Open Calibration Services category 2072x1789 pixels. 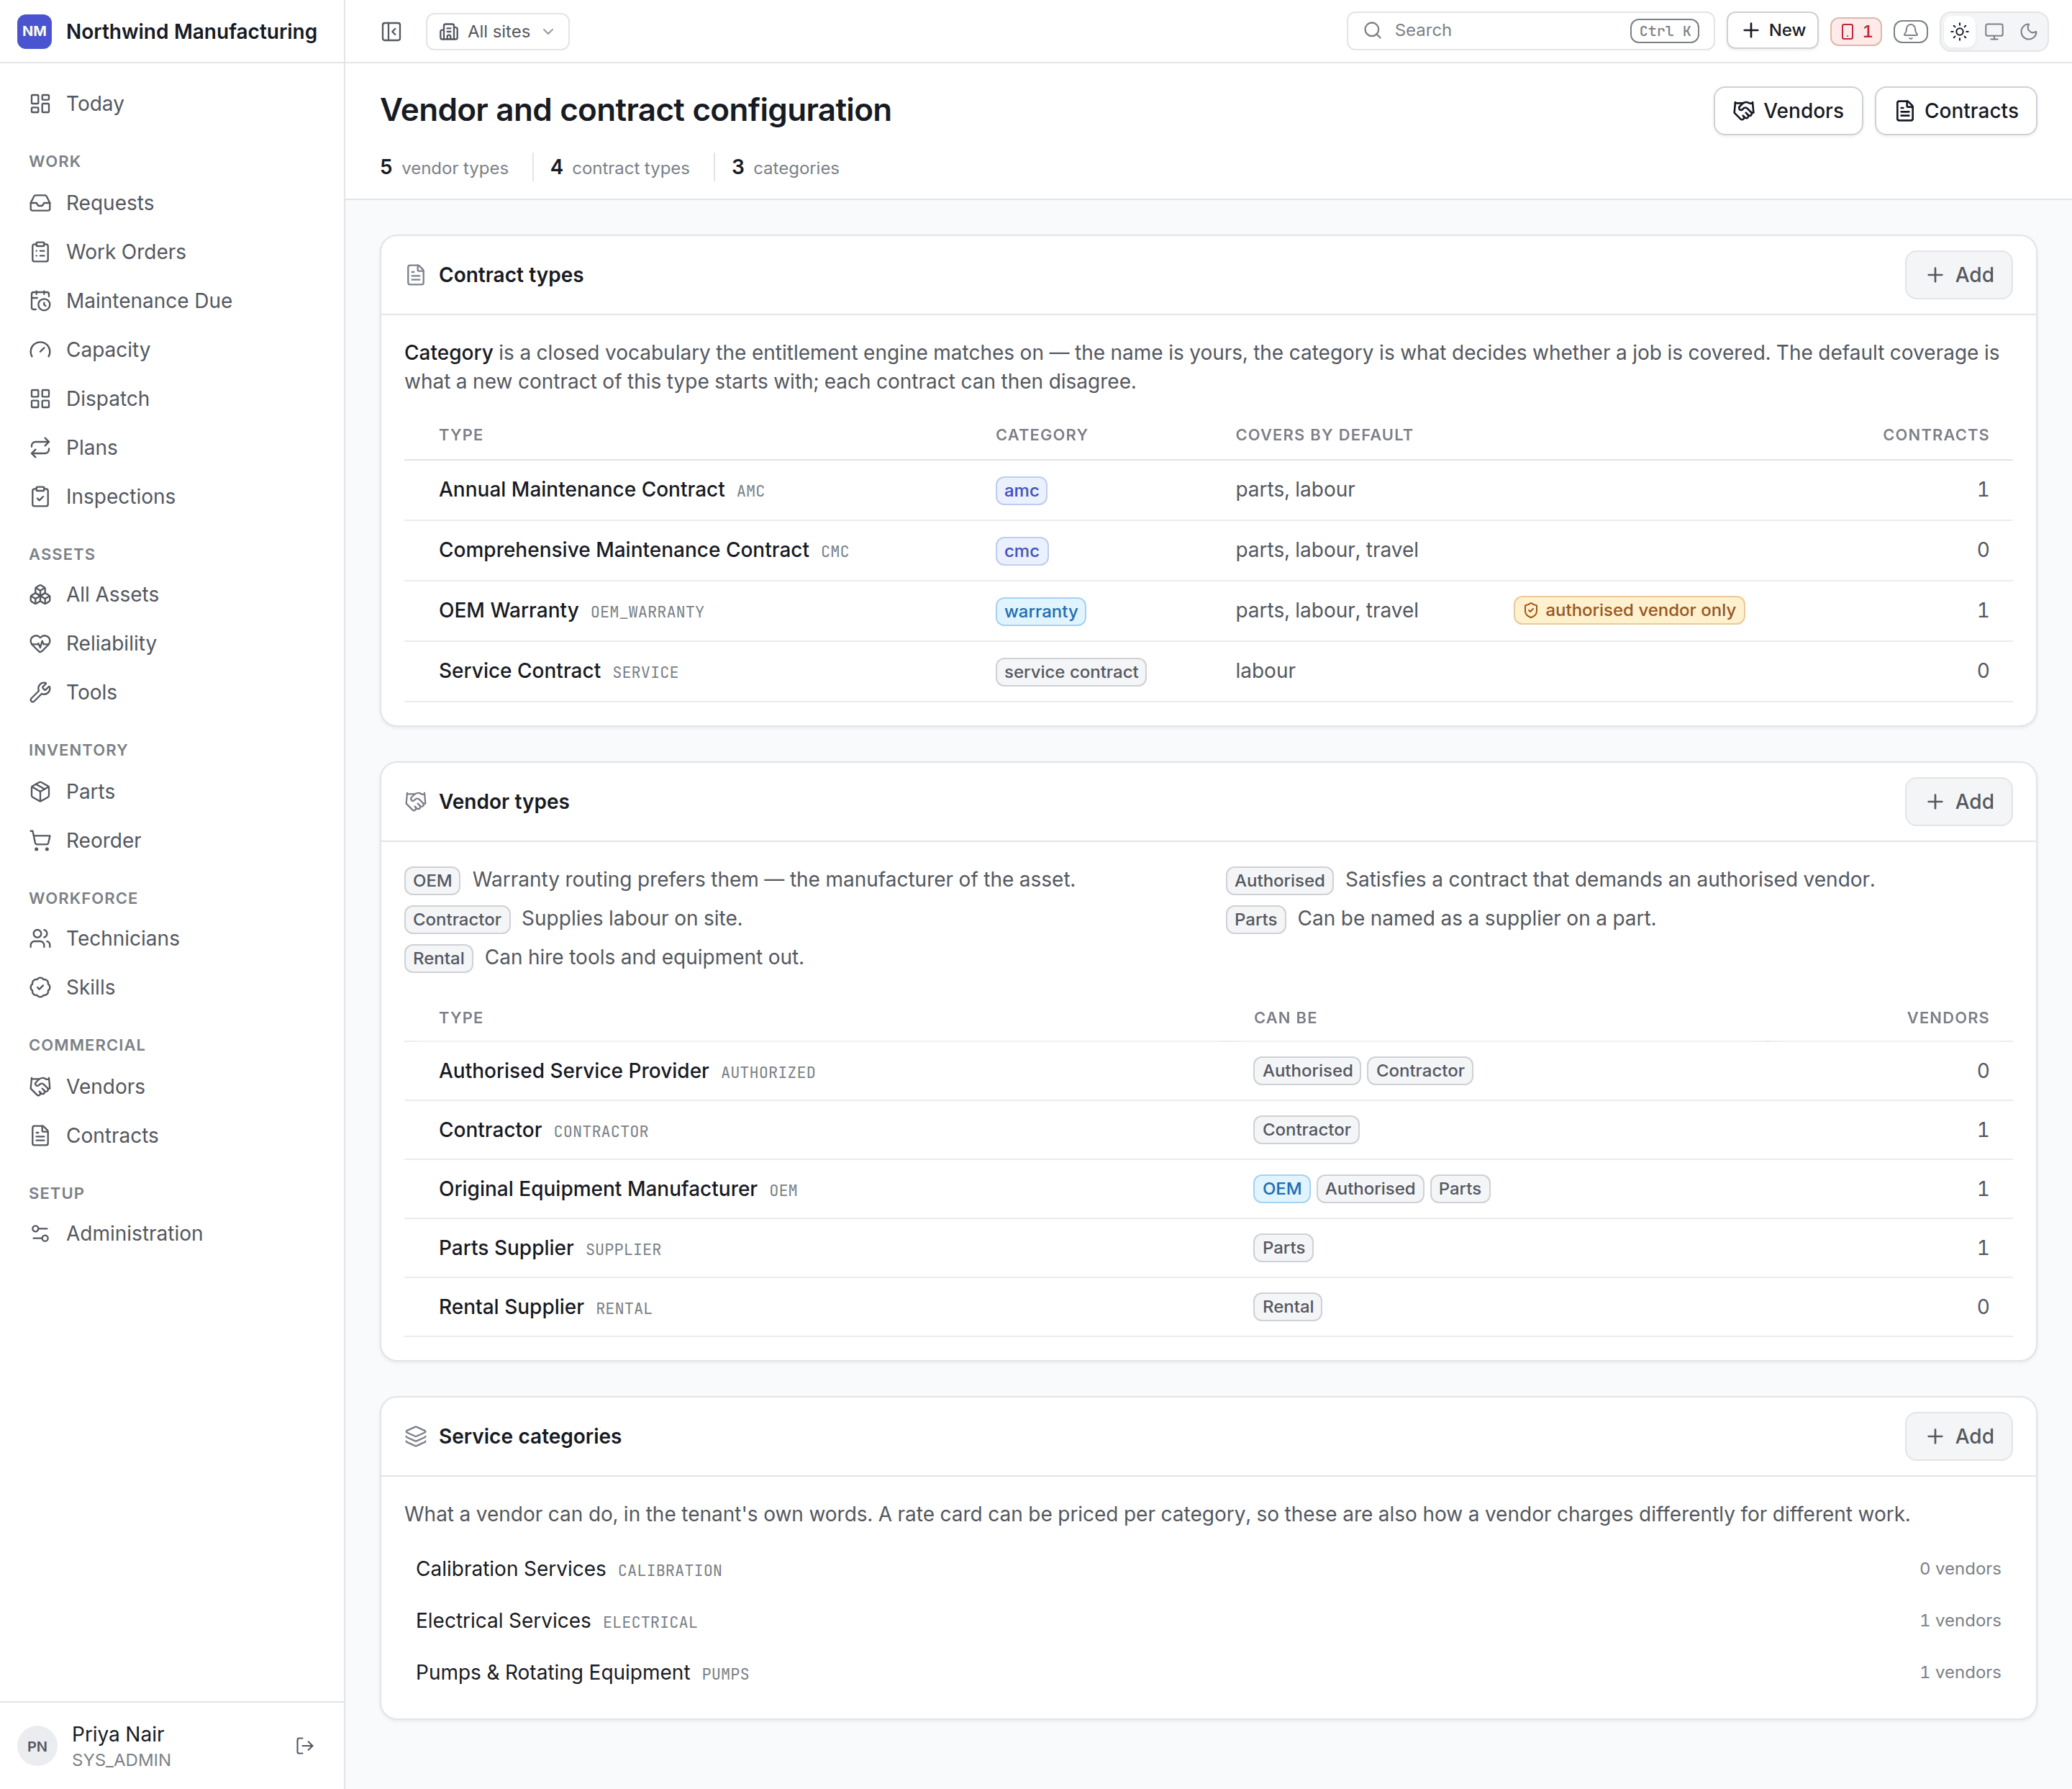pyautogui.click(x=1208, y=1569)
